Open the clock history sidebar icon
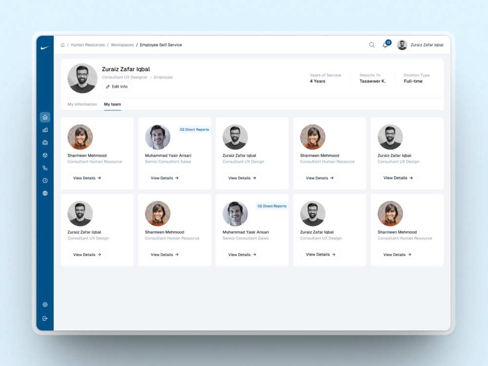This screenshot has width=488, height=366. (x=45, y=181)
